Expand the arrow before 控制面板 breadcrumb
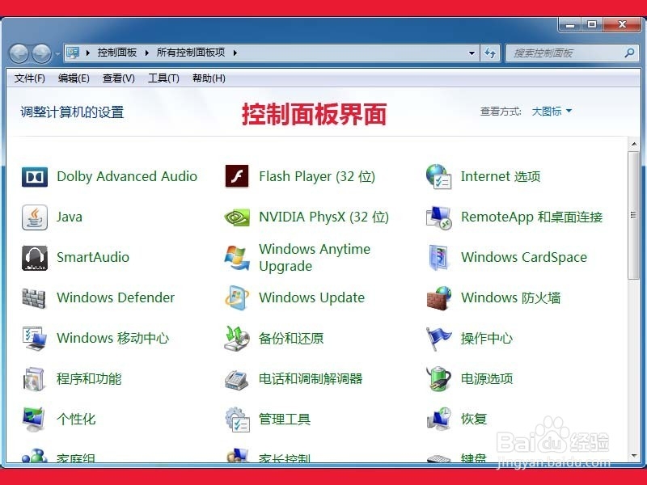This screenshot has height=485, width=647. coord(88,53)
